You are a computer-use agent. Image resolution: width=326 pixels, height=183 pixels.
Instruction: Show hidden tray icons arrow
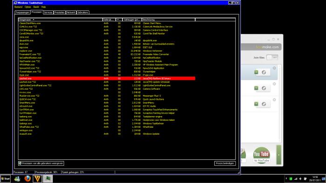(x=286, y=179)
